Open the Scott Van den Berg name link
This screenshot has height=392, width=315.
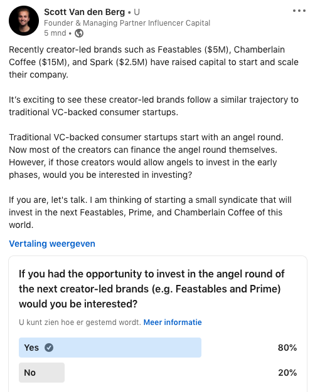pos(85,12)
